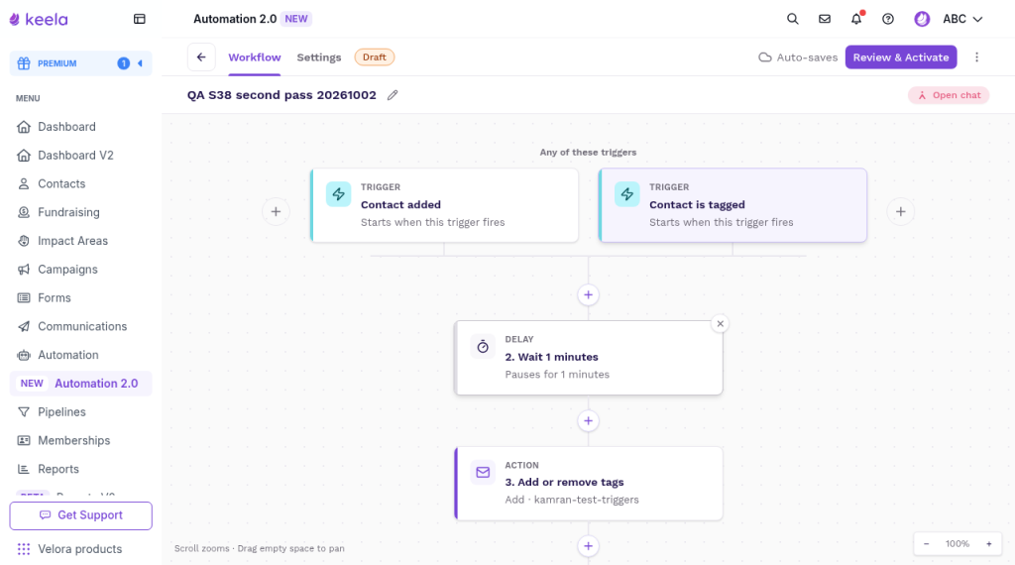Click the NEW badge beside Automation 2.0 title
1015x565 pixels.
pyautogui.click(x=296, y=19)
